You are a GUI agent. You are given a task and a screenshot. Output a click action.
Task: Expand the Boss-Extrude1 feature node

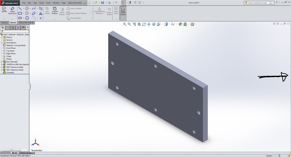2,62
